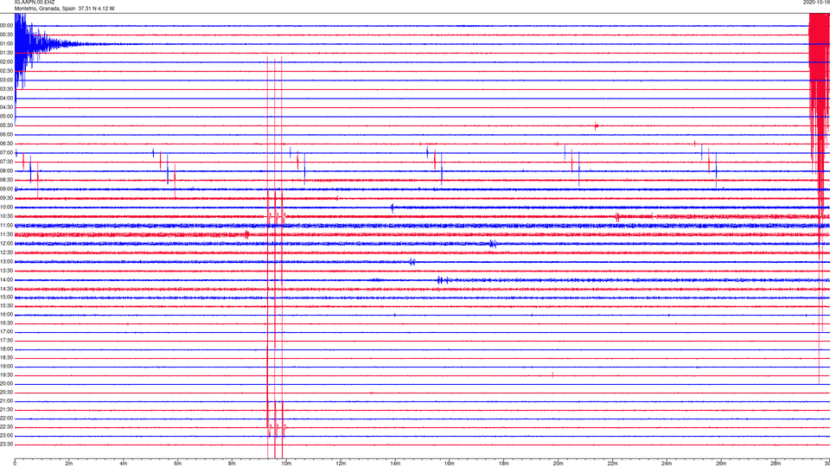Select the 14:30 trace time label

pos(7,289)
